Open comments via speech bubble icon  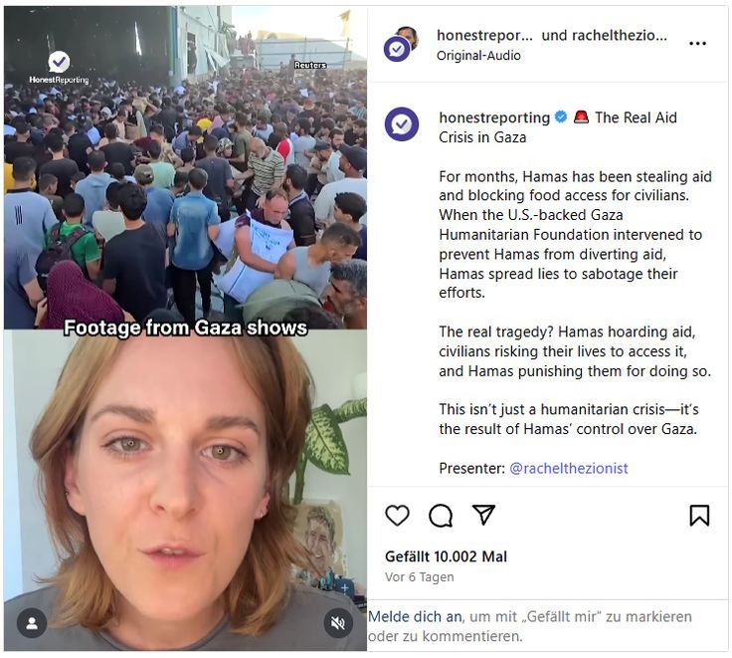(x=441, y=516)
